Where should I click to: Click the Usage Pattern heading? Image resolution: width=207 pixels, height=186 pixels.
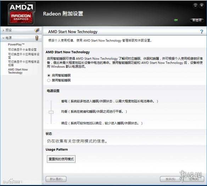[x=57, y=150]
